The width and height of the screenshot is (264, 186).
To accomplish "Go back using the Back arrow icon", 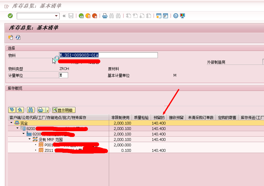I will coord(81,16).
